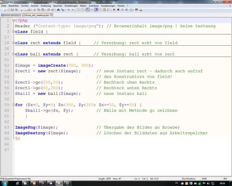Screen dimensions: 232x186
Task: Toggle the word wrap toolbar button
Action: pyautogui.click(x=88, y=10)
